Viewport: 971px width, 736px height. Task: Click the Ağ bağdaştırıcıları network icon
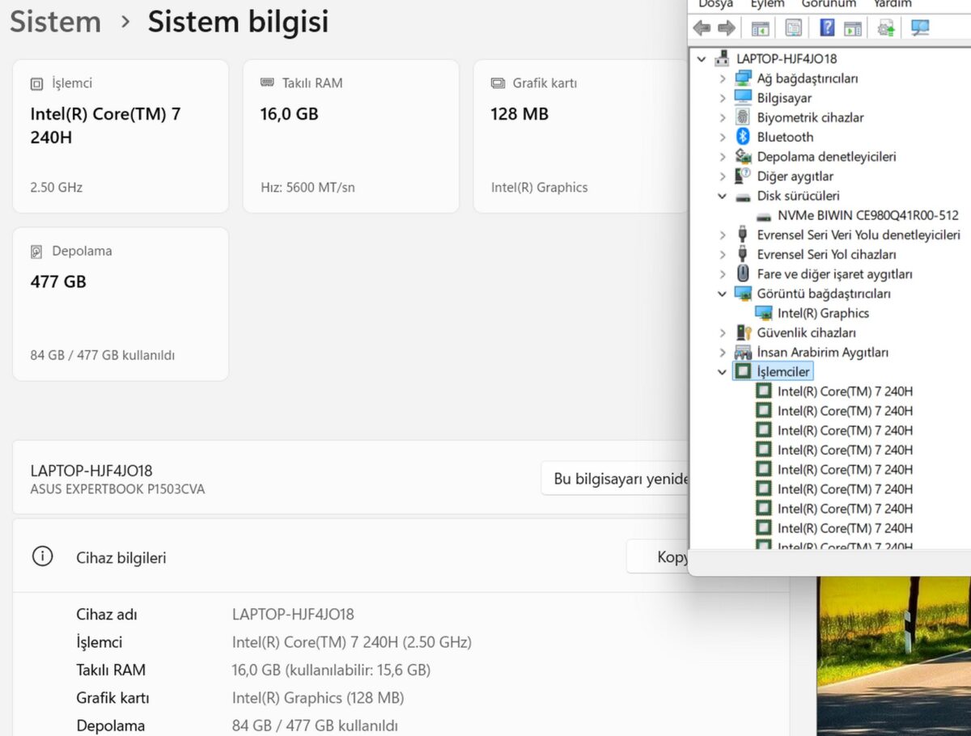[x=743, y=78]
